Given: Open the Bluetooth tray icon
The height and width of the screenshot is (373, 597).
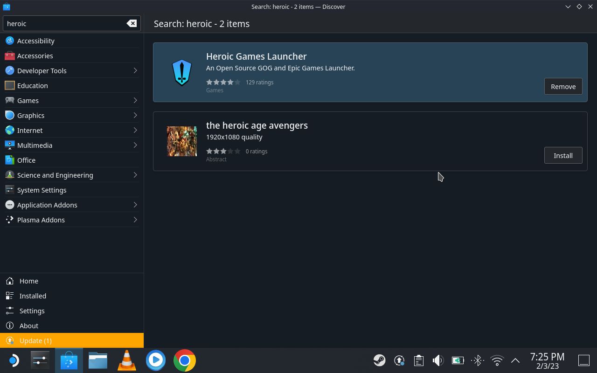Looking at the screenshot, I should (x=477, y=360).
